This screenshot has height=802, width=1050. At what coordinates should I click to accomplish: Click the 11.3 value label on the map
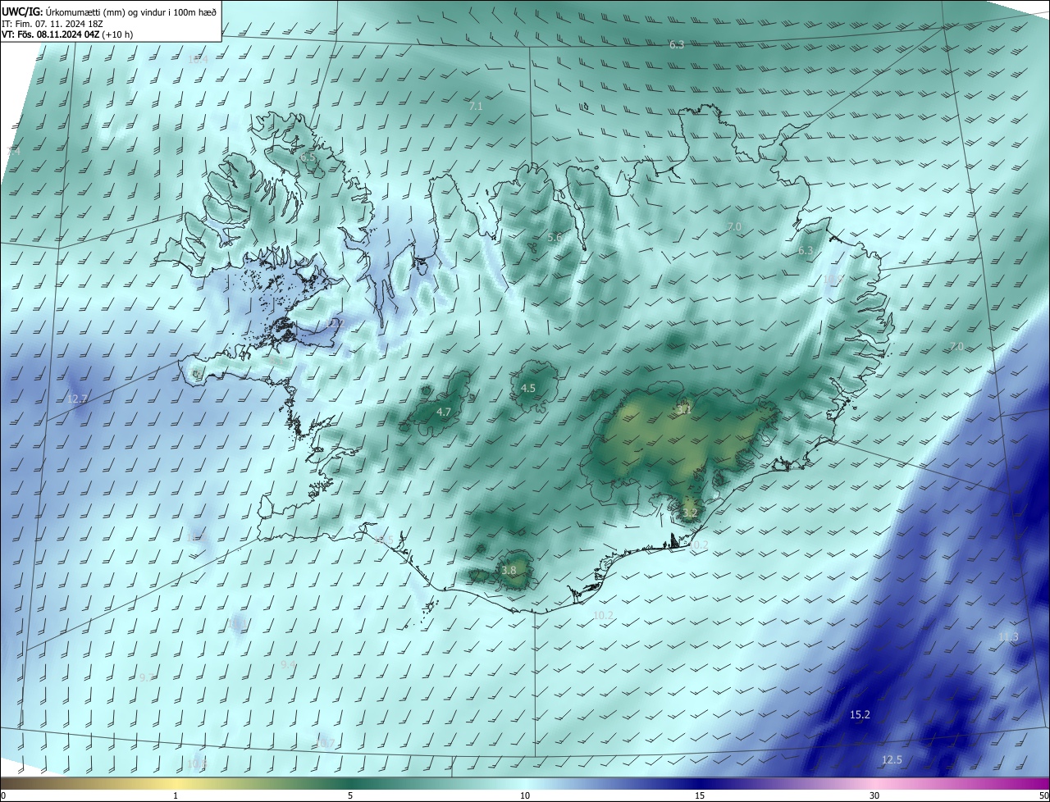pos(1008,637)
